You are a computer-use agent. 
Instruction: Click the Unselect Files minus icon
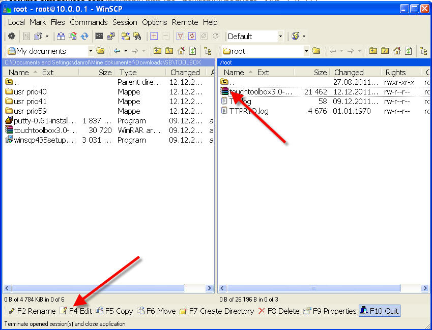(x=165, y=36)
